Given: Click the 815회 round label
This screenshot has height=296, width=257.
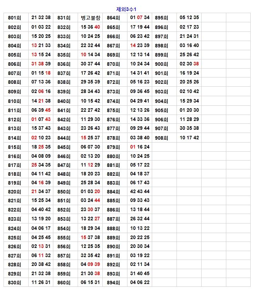Looking at the screenshot, I should coord(14,147).
